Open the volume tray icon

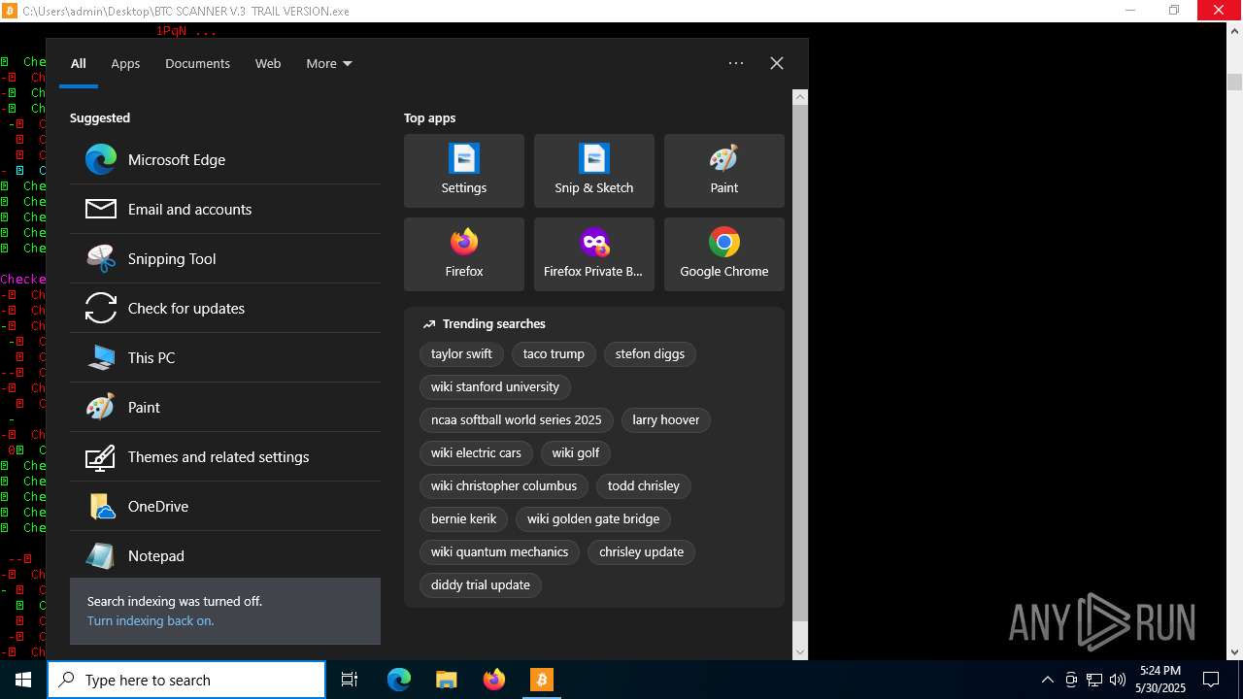(x=1118, y=680)
